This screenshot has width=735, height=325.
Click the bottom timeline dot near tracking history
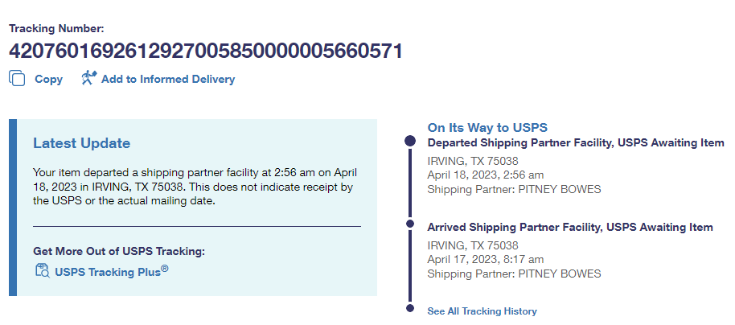click(410, 308)
